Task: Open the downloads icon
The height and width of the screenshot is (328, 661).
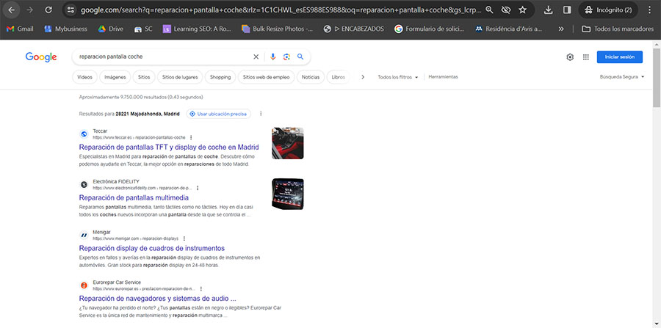Action: click(548, 10)
